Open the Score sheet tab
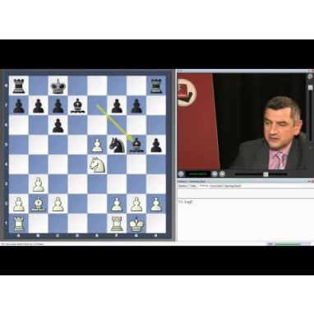The image size is (314, 314). [x=216, y=186]
